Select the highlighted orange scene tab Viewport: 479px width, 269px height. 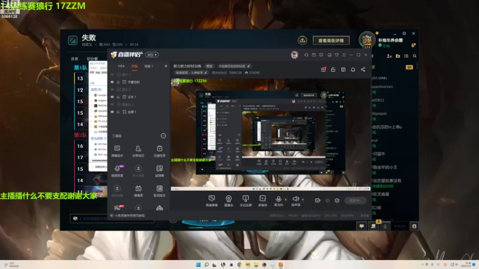[134, 66]
